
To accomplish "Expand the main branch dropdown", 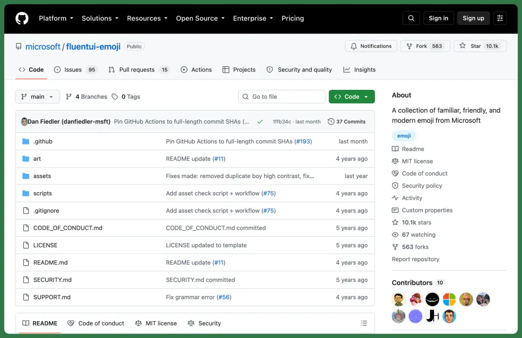I will tap(38, 97).
